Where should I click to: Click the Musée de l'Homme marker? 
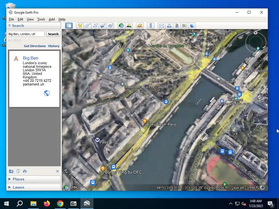coord(128,50)
